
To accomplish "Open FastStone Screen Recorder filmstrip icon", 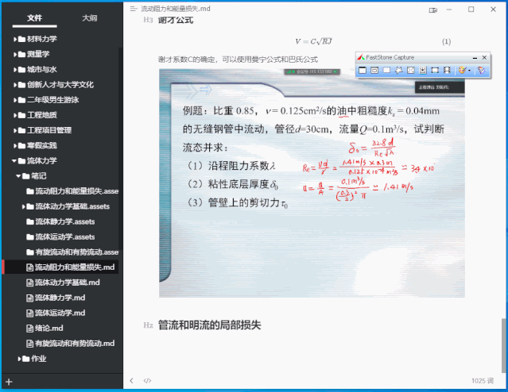I will click(x=447, y=70).
